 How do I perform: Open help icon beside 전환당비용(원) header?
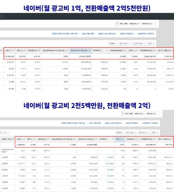pyautogui.click(x=124, y=50)
